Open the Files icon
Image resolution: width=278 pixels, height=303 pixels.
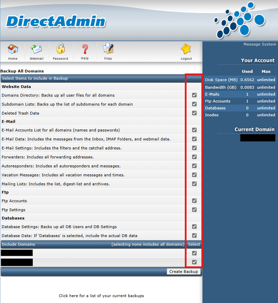pos(108,49)
